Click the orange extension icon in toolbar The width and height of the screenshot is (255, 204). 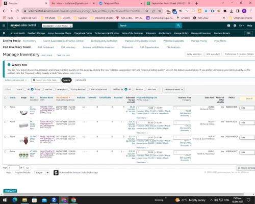(x=199, y=11)
